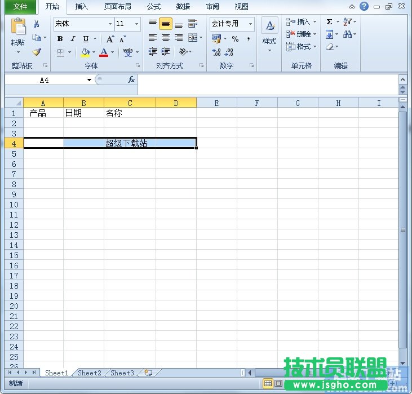Toggle middle vertical alignment
Viewport: 412px width, 394px height.
pos(166,24)
